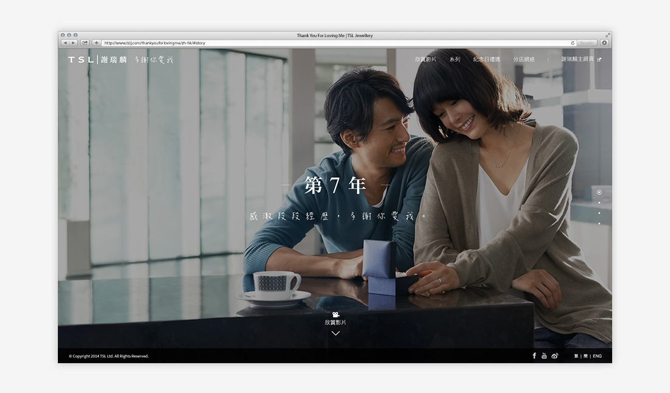The height and width of the screenshot is (393, 670).
Task: Jump to second section indicator dot
Action: tap(599, 203)
